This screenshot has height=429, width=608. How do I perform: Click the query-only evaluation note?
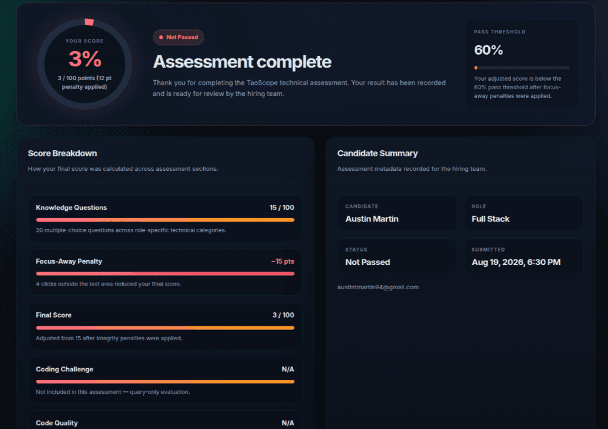pos(113,392)
